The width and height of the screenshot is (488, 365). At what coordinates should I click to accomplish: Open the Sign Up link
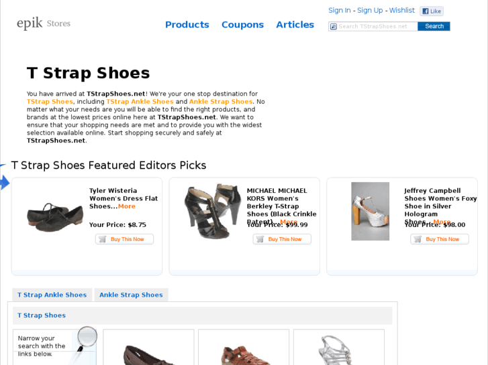370,11
